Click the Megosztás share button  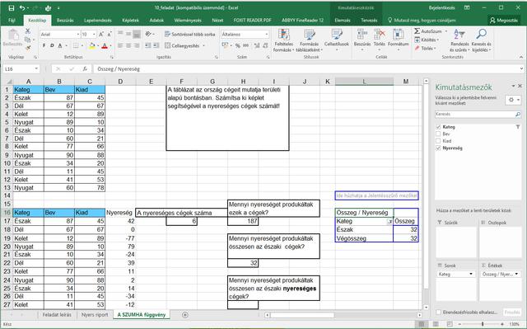503,20
